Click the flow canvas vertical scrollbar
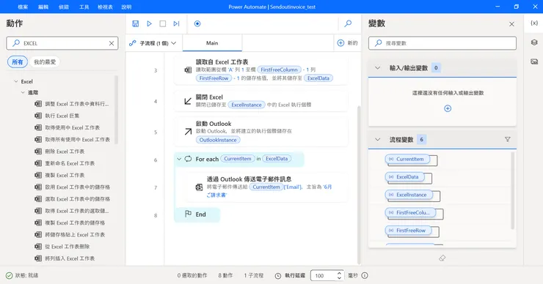The height and width of the screenshot is (284, 543). 359,185
